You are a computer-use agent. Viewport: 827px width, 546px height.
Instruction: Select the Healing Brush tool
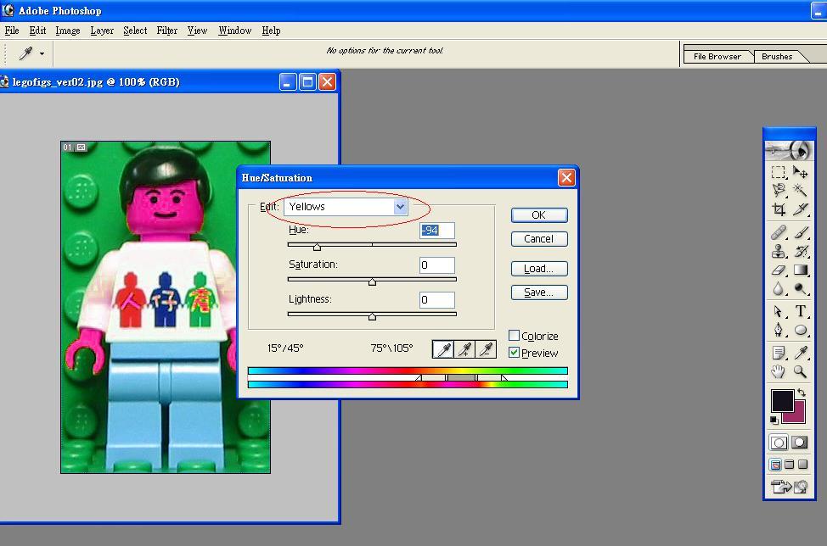point(779,232)
